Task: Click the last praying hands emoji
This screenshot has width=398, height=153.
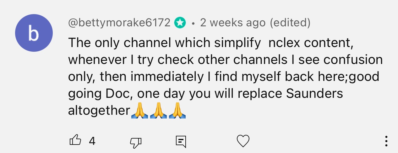Action: [x=177, y=111]
